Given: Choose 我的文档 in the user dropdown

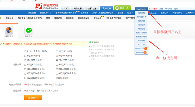Looking at the screenshot, I should [x=141, y=13].
